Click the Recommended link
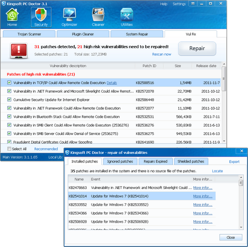The width and height of the screenshot is (248, 247). 46,149
